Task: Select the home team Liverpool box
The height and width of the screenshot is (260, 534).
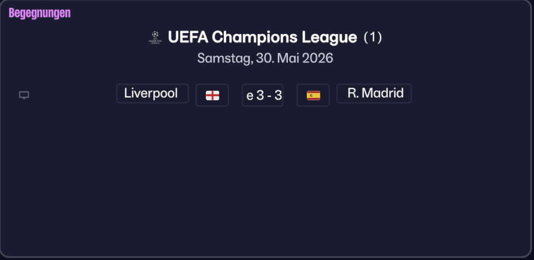Action: click(152, 94)
